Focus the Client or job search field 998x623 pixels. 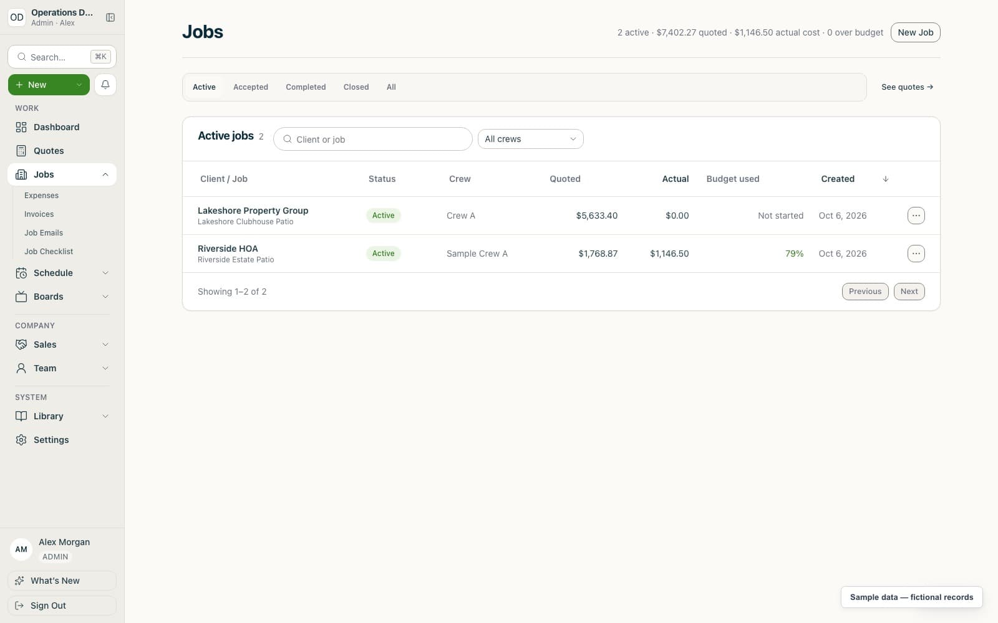(x=372, y=139)
